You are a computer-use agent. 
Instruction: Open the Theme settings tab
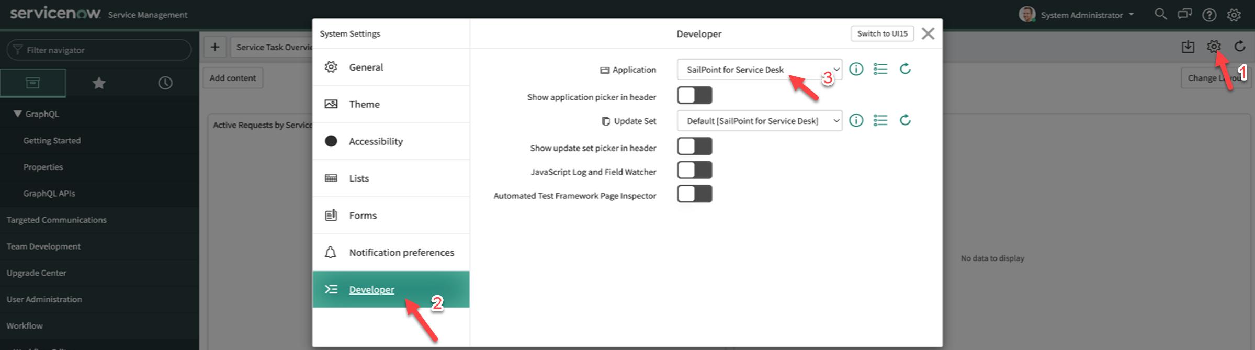click(x=391, y=104)
